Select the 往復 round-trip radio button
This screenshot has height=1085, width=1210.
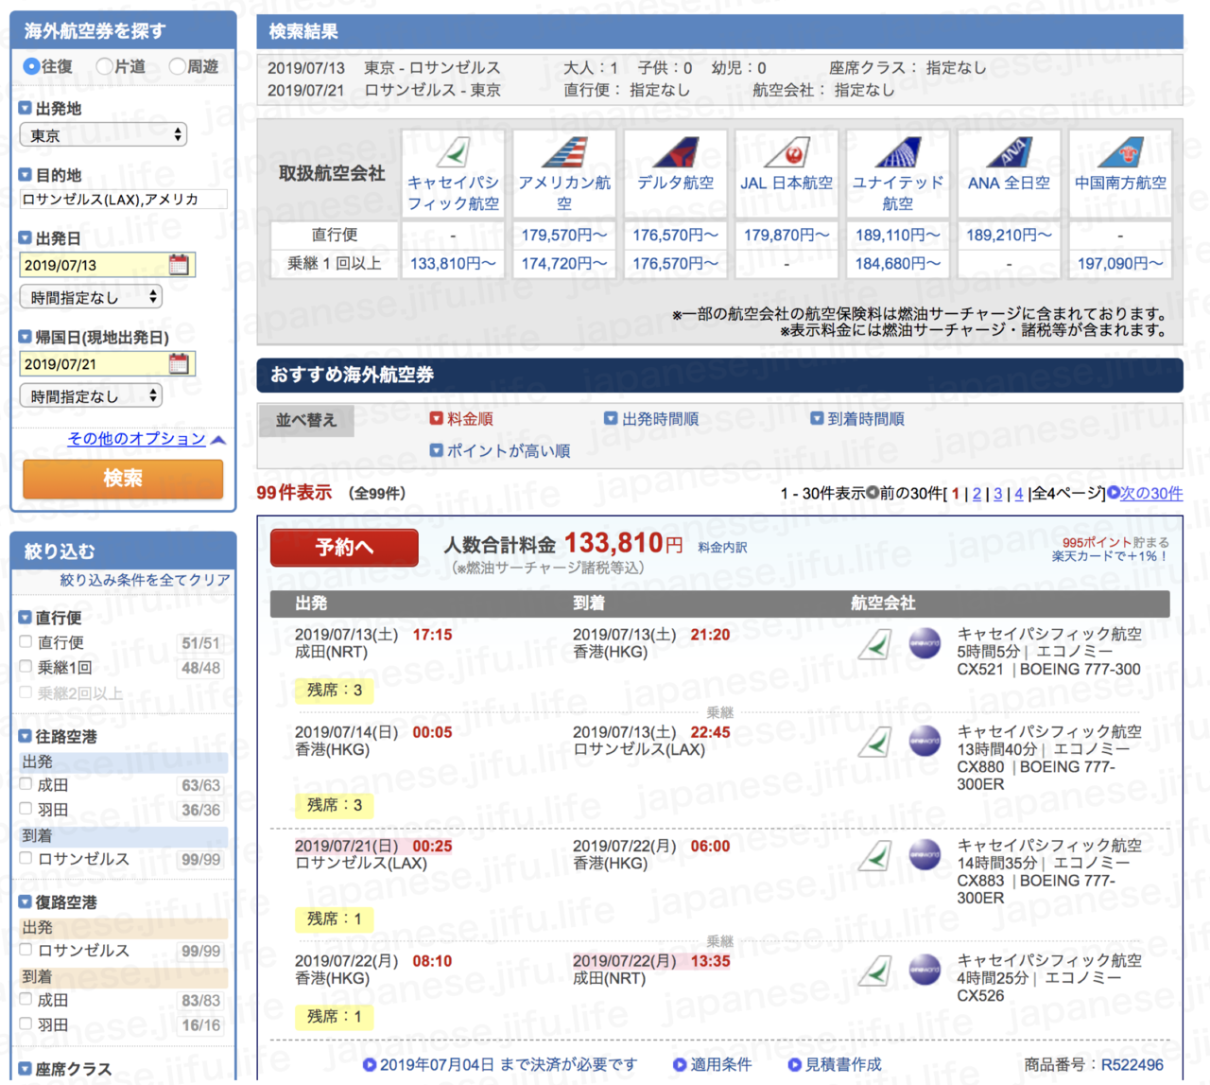(x=31, y=66)
